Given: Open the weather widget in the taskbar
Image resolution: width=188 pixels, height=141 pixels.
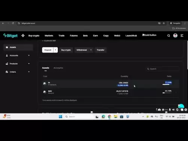Looking at the screenshot, I should (x=7, y=117).
